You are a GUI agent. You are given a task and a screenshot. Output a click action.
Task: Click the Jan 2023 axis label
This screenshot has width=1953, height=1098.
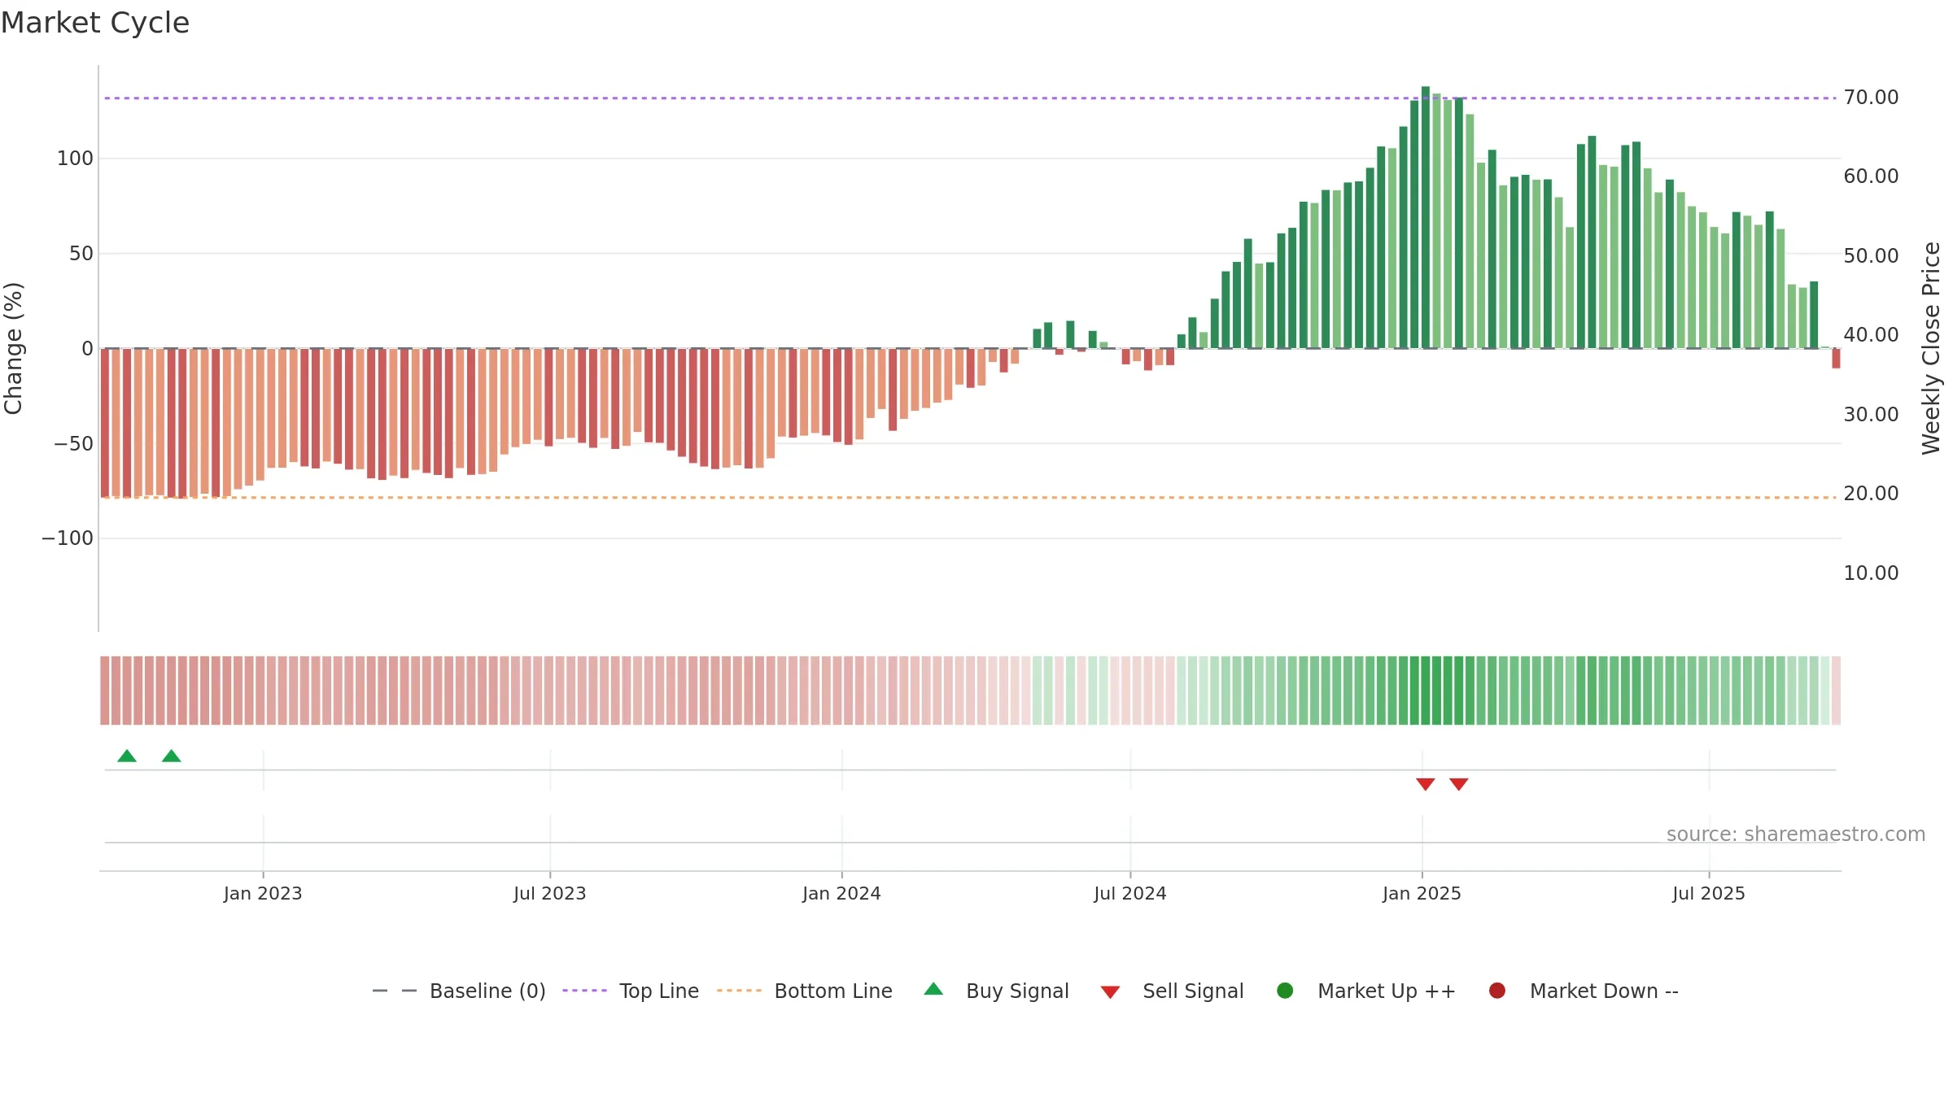tap(263, 893)
